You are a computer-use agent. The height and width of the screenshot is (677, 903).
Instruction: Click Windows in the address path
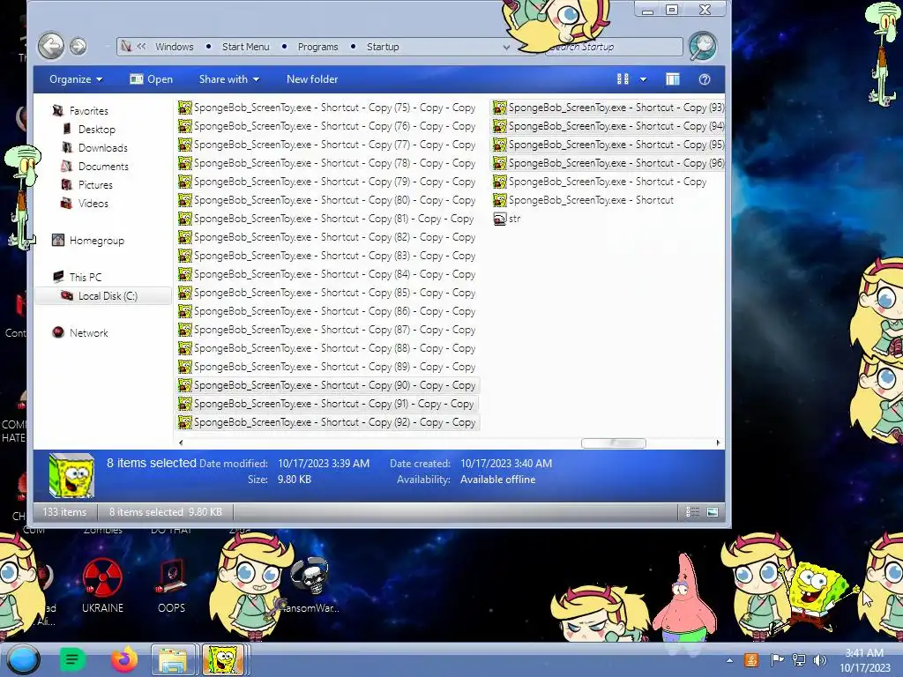pos(175,47)
